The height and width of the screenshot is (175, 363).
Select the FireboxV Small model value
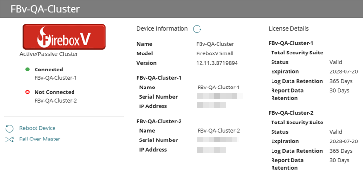tap(215, 53)
